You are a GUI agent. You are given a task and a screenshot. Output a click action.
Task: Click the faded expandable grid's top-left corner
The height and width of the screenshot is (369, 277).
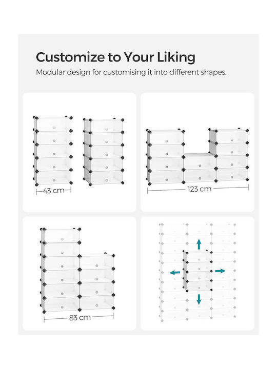[x=161, y=225]
